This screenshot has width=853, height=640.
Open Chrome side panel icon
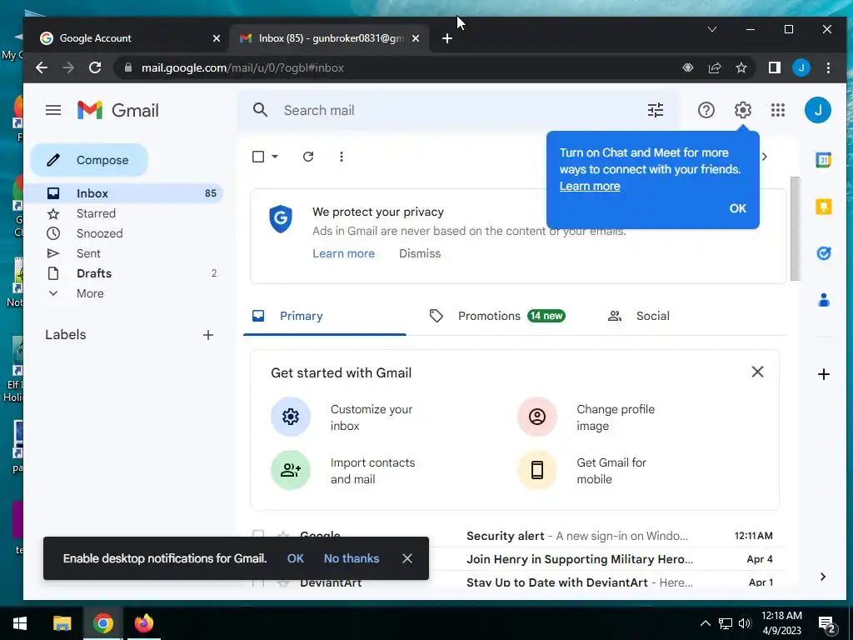[775, 67]
